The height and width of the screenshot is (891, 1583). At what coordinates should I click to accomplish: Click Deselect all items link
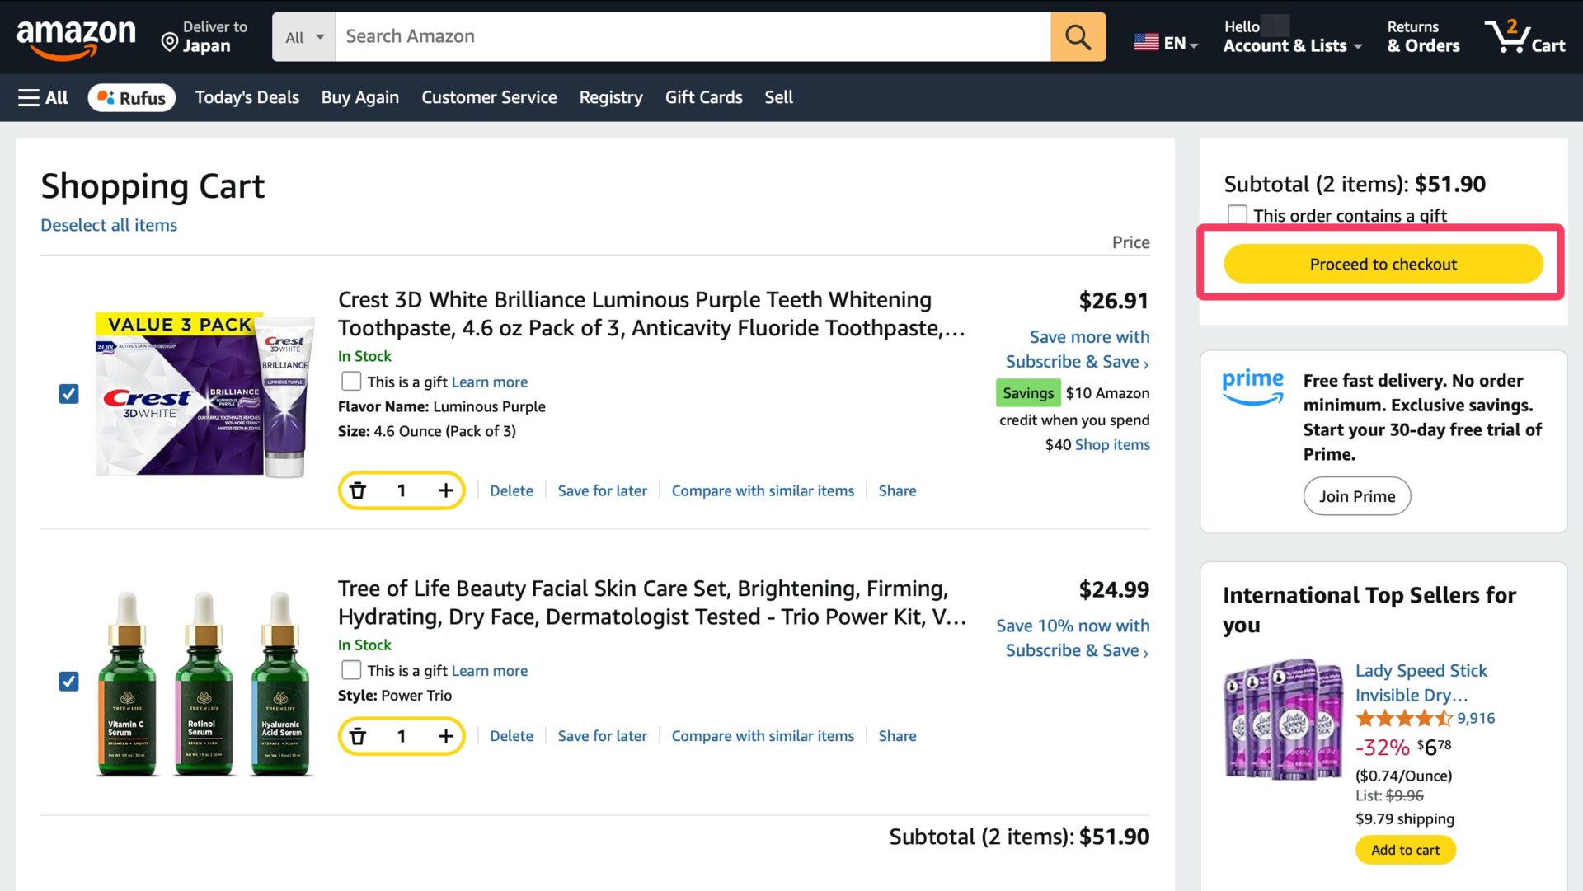coord(109,225)
